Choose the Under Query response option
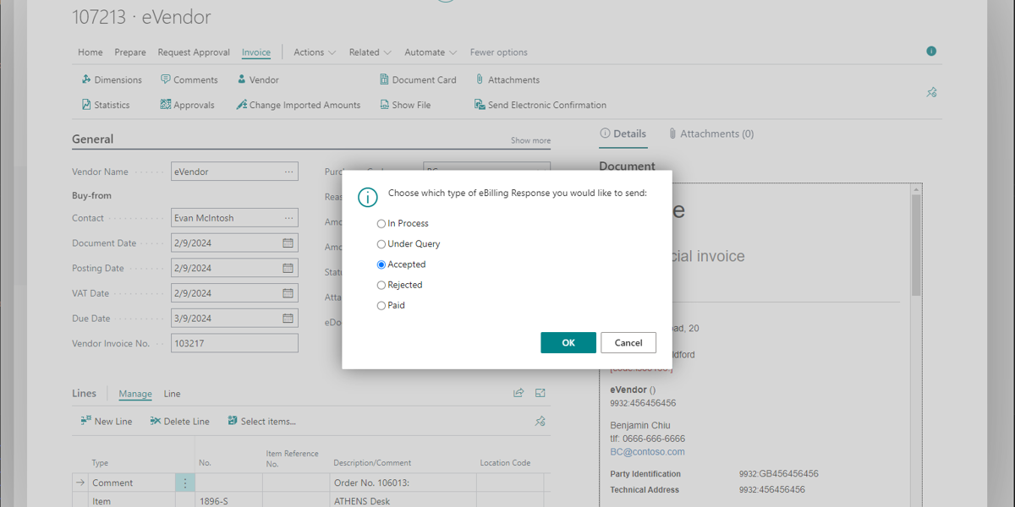This screenshot has height=507, width=1015. click(x=381, y=244)
